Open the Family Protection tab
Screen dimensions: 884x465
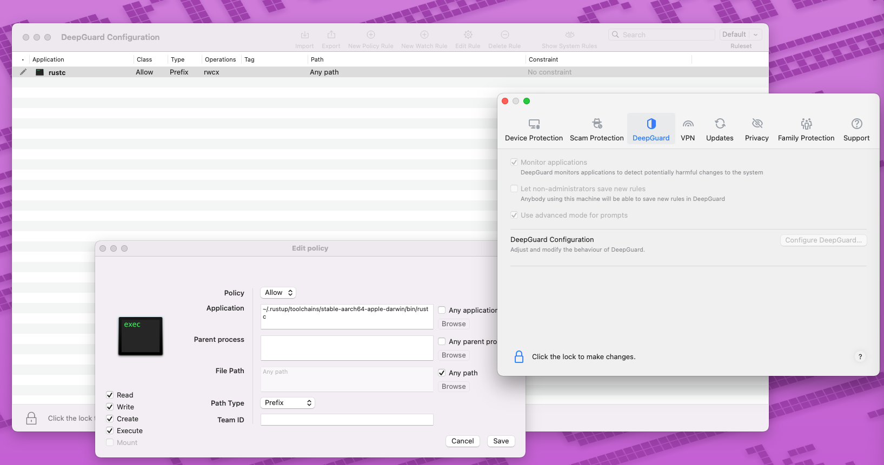click(806, 130)
